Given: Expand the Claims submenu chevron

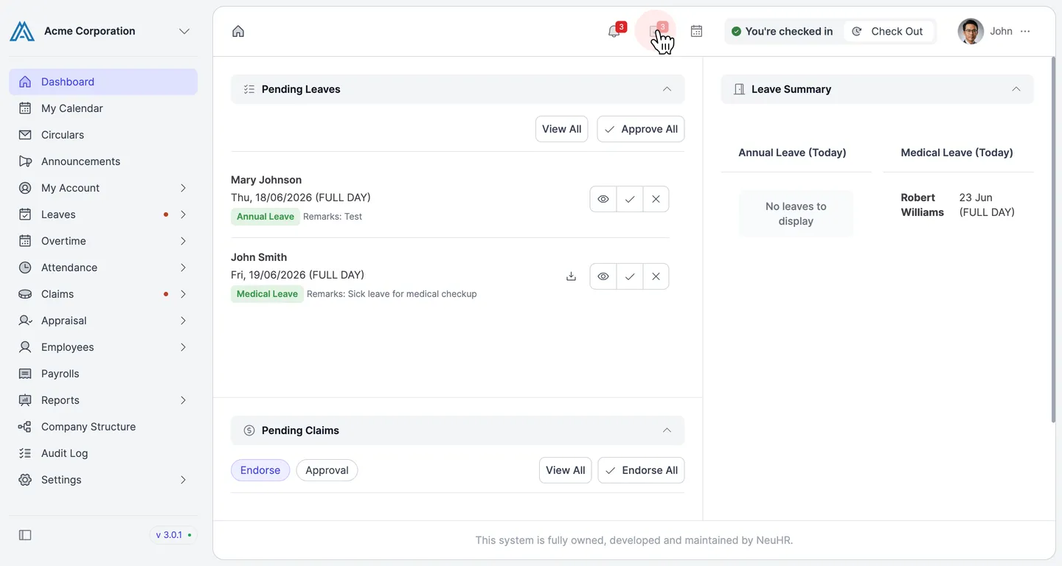Looking at the screenshot, I should (x=183, y=294).
